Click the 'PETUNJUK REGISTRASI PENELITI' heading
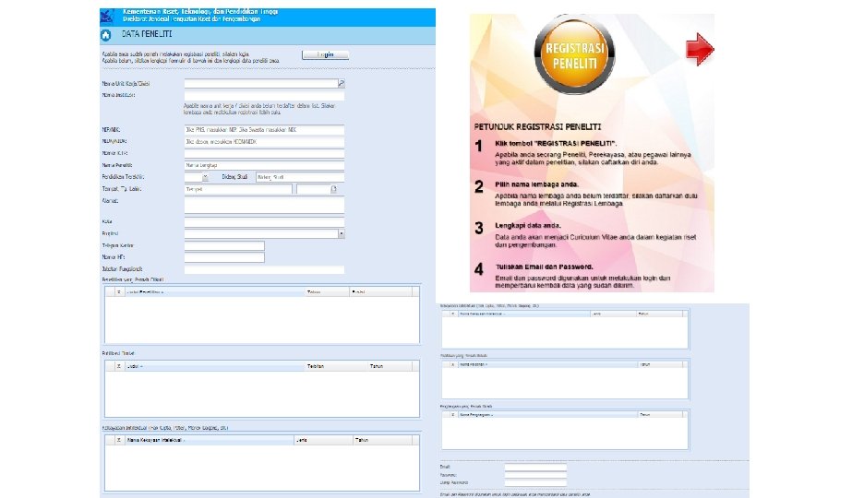The image size is (864, 498). point(537,126)
